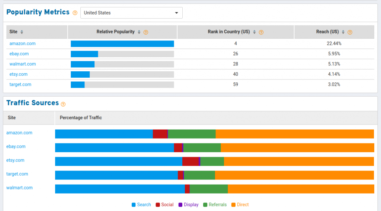
Task: Sort by Rank in Country arrows
Action: pos(254,32)
